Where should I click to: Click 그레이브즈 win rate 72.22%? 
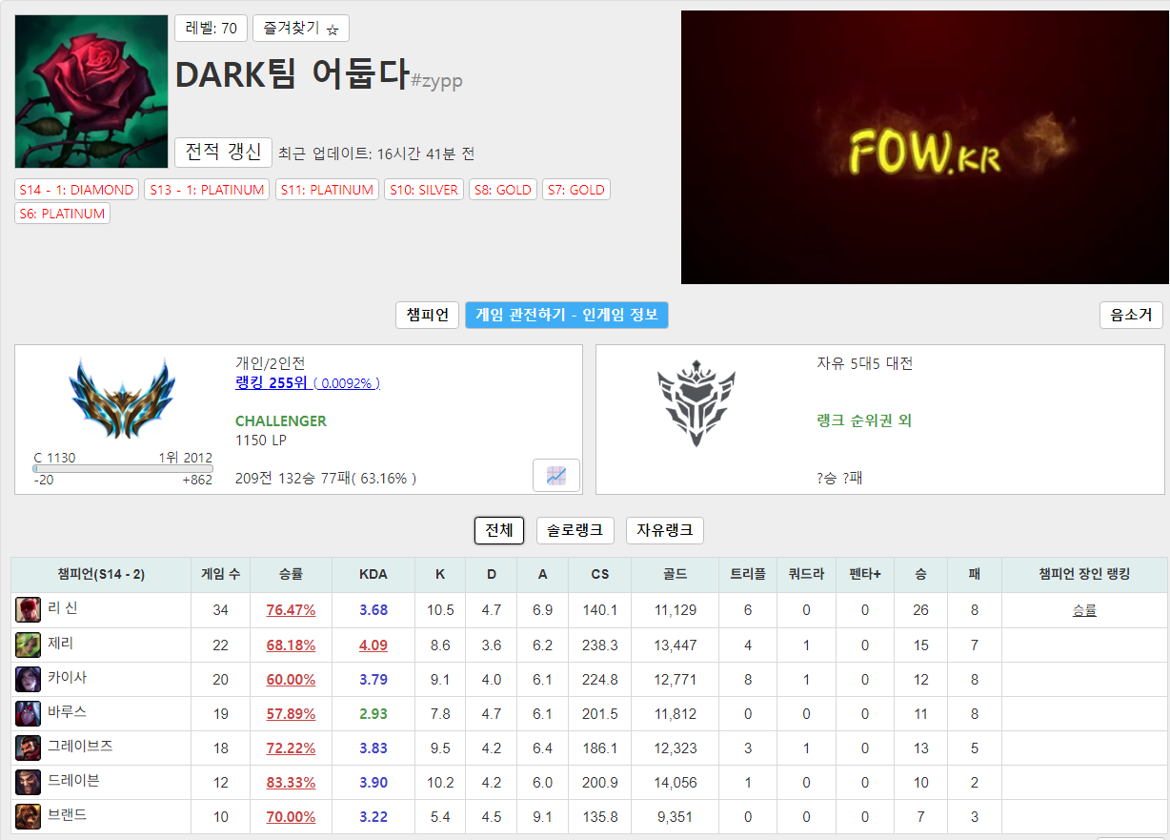pyautogui.click(x=291, y=748)
